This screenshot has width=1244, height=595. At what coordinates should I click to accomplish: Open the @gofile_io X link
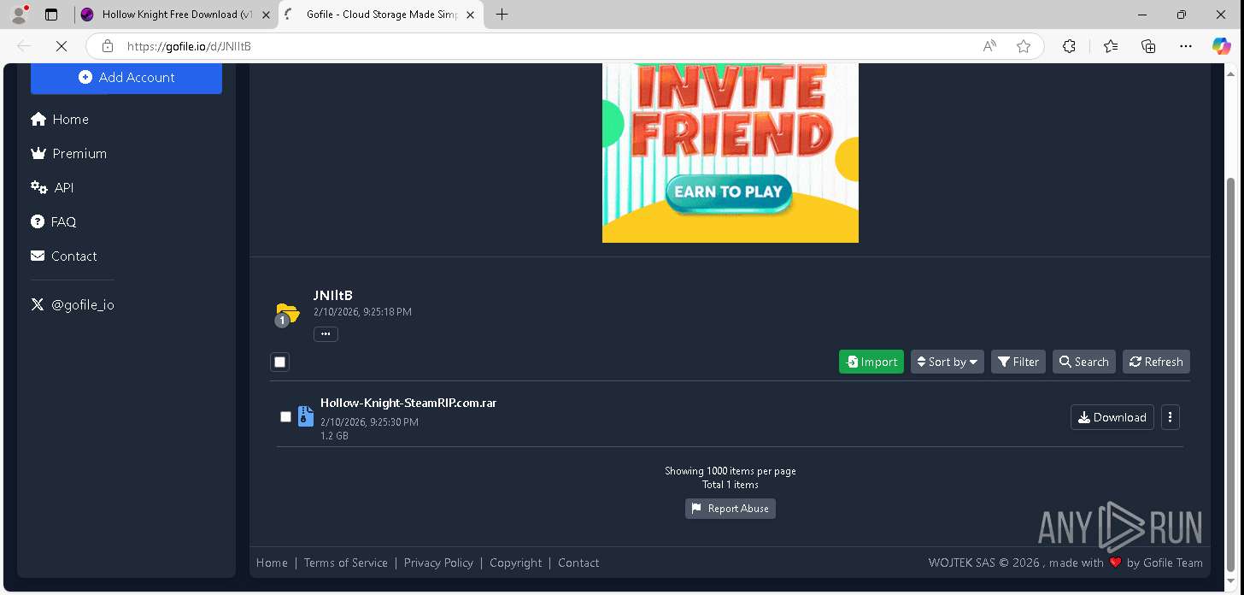click(73, 304)
